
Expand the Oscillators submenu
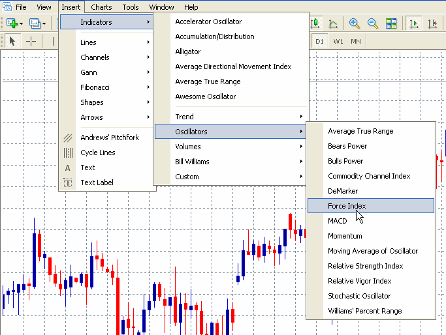pos(231,132)
